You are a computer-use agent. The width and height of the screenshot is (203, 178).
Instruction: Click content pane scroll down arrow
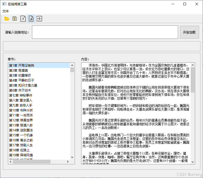(193, 162)
